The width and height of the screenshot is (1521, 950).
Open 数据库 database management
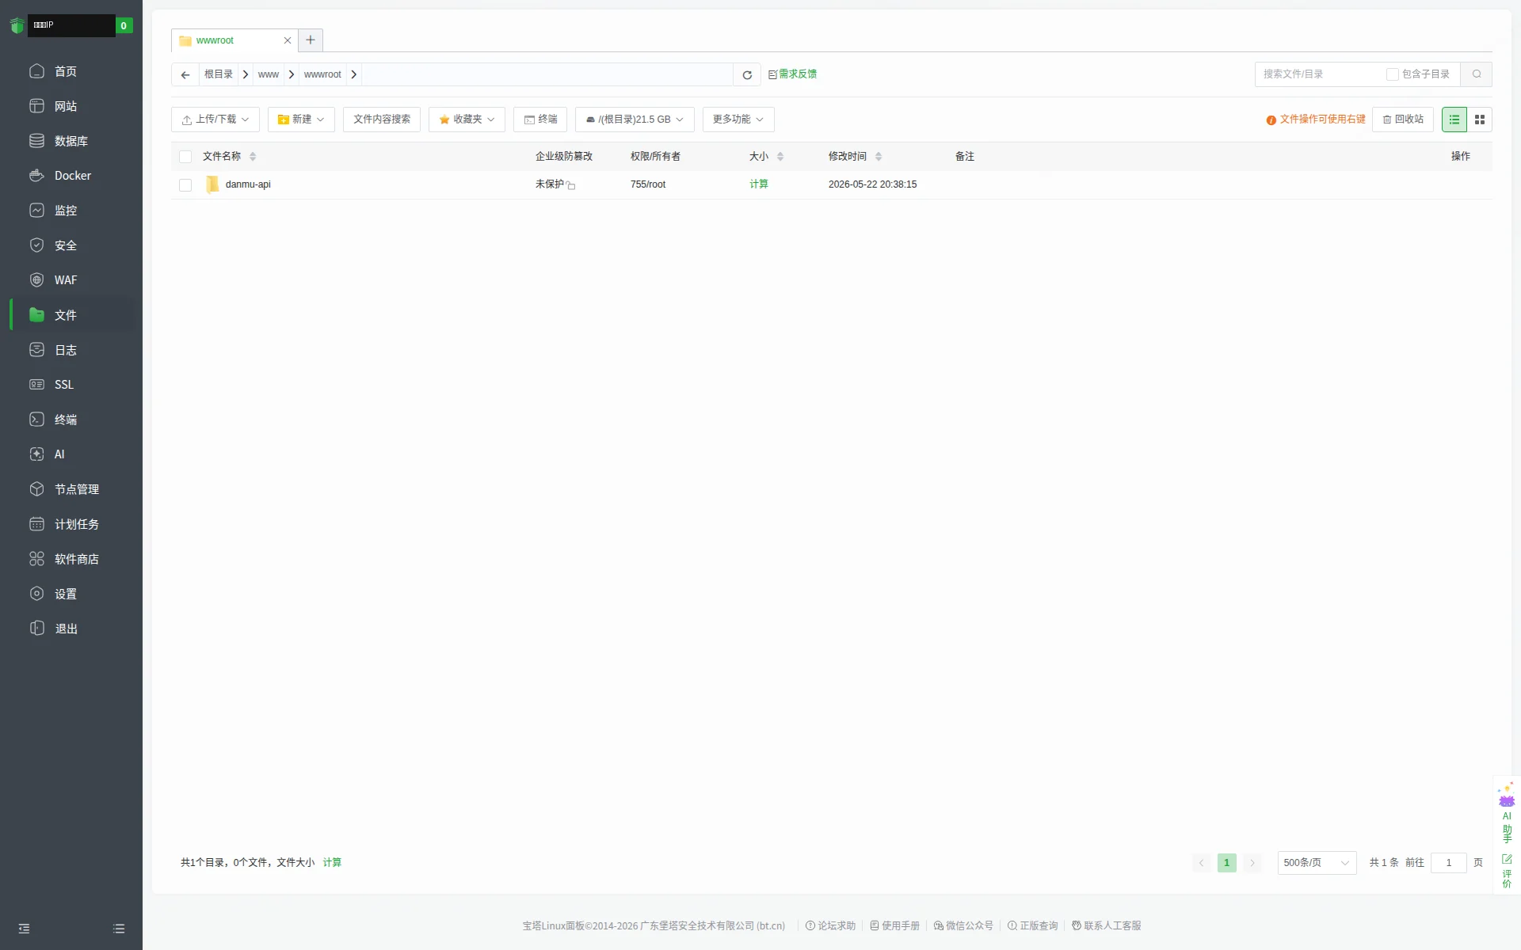click(x=71, y=141)
